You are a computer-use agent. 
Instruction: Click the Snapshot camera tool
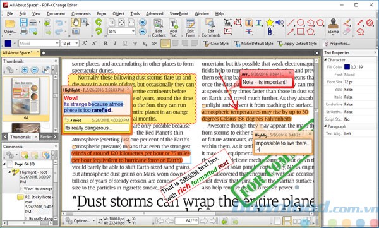75,32
